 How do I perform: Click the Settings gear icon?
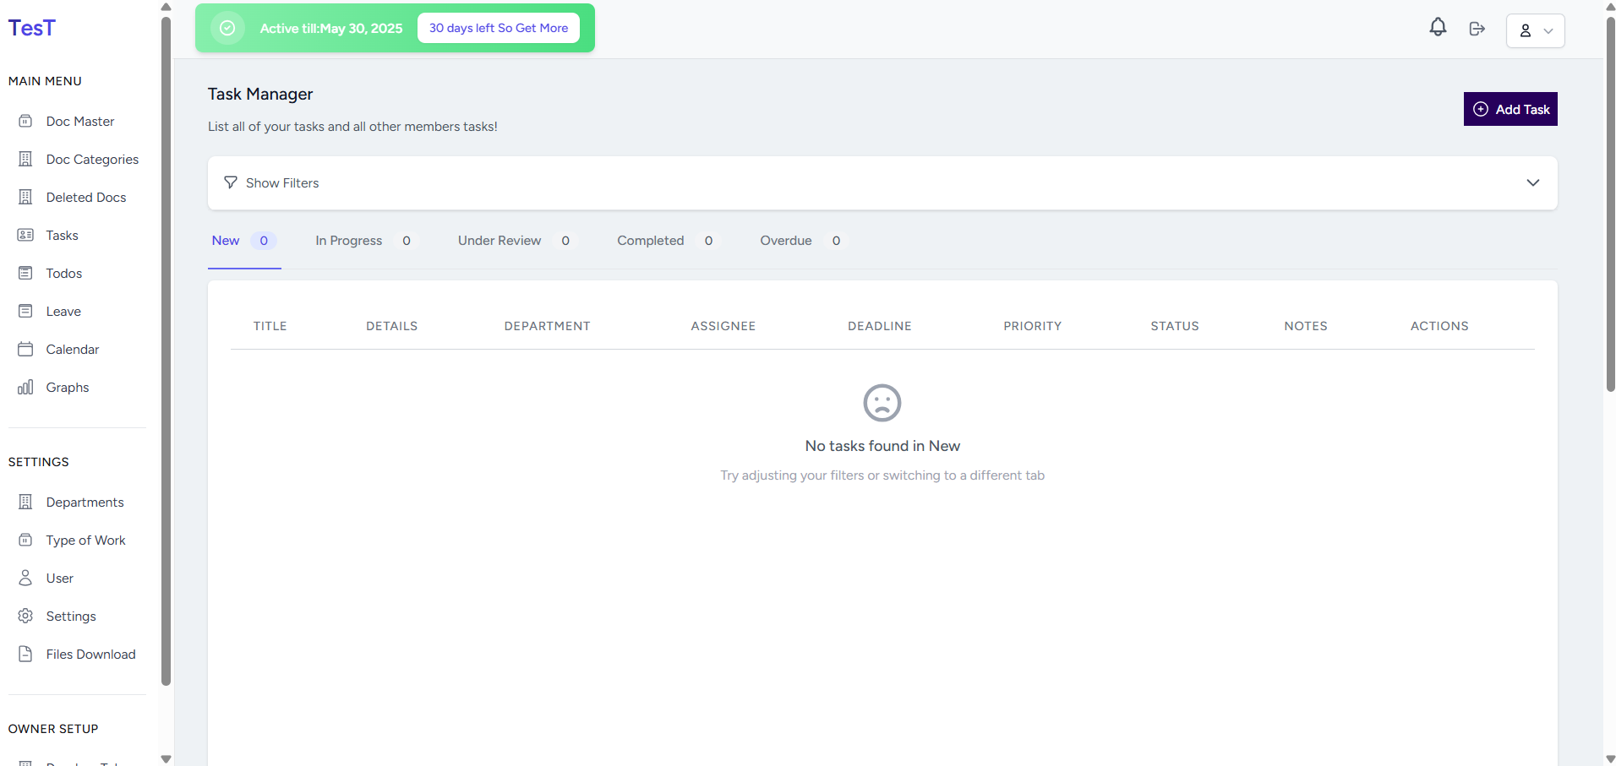tap(25, 616)
